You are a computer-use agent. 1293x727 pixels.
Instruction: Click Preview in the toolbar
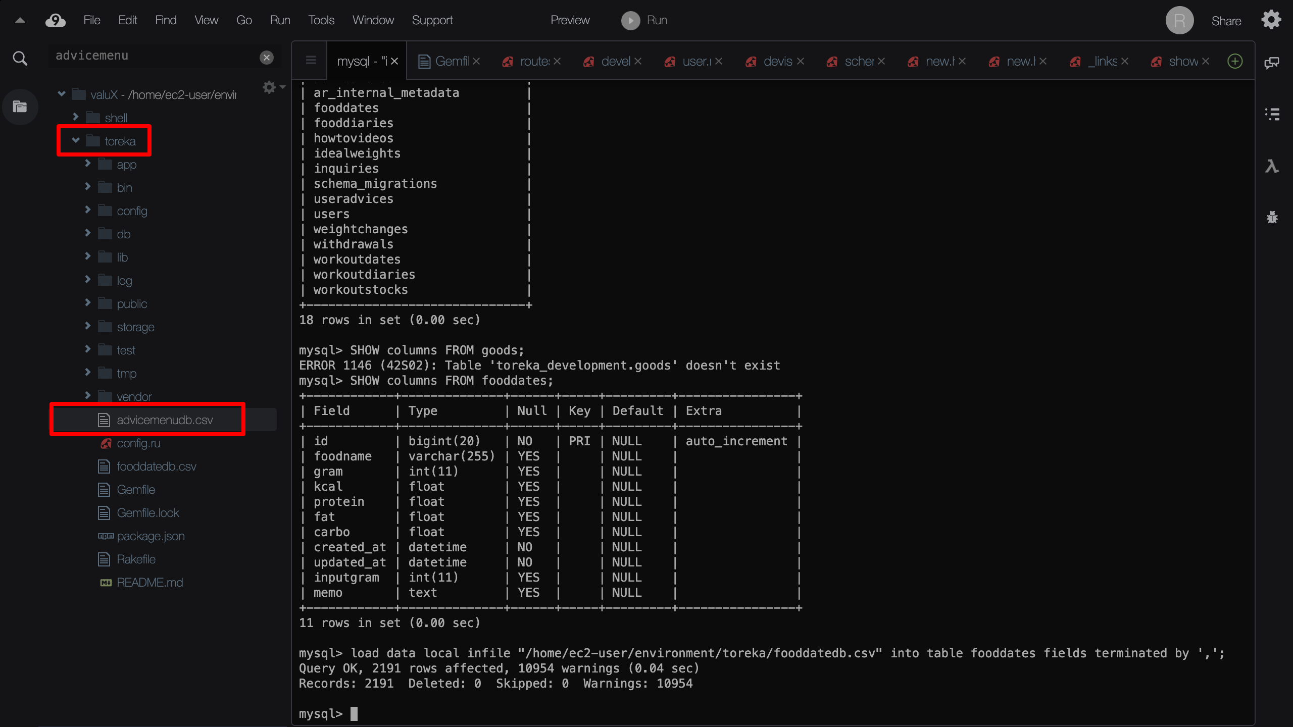(570, 20)
